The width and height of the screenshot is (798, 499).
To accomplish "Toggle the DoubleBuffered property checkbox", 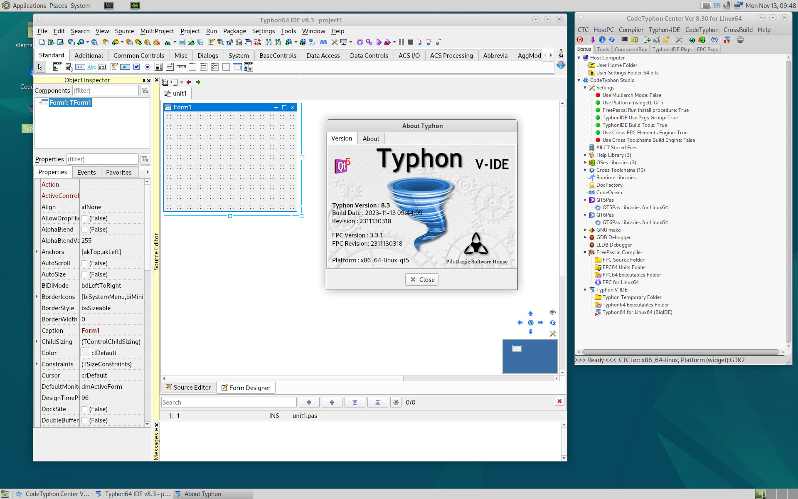I will pos(84,420).
